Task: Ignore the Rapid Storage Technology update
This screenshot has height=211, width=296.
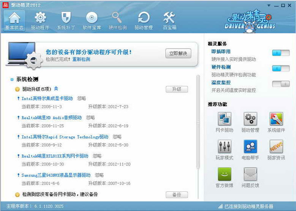Action: click(117, 137)
